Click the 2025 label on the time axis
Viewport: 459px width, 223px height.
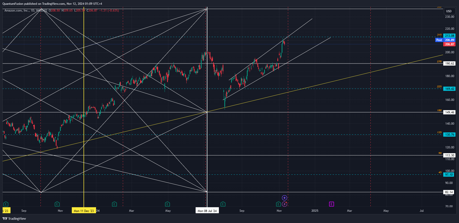pyautogui.click(x=315, y=211)
